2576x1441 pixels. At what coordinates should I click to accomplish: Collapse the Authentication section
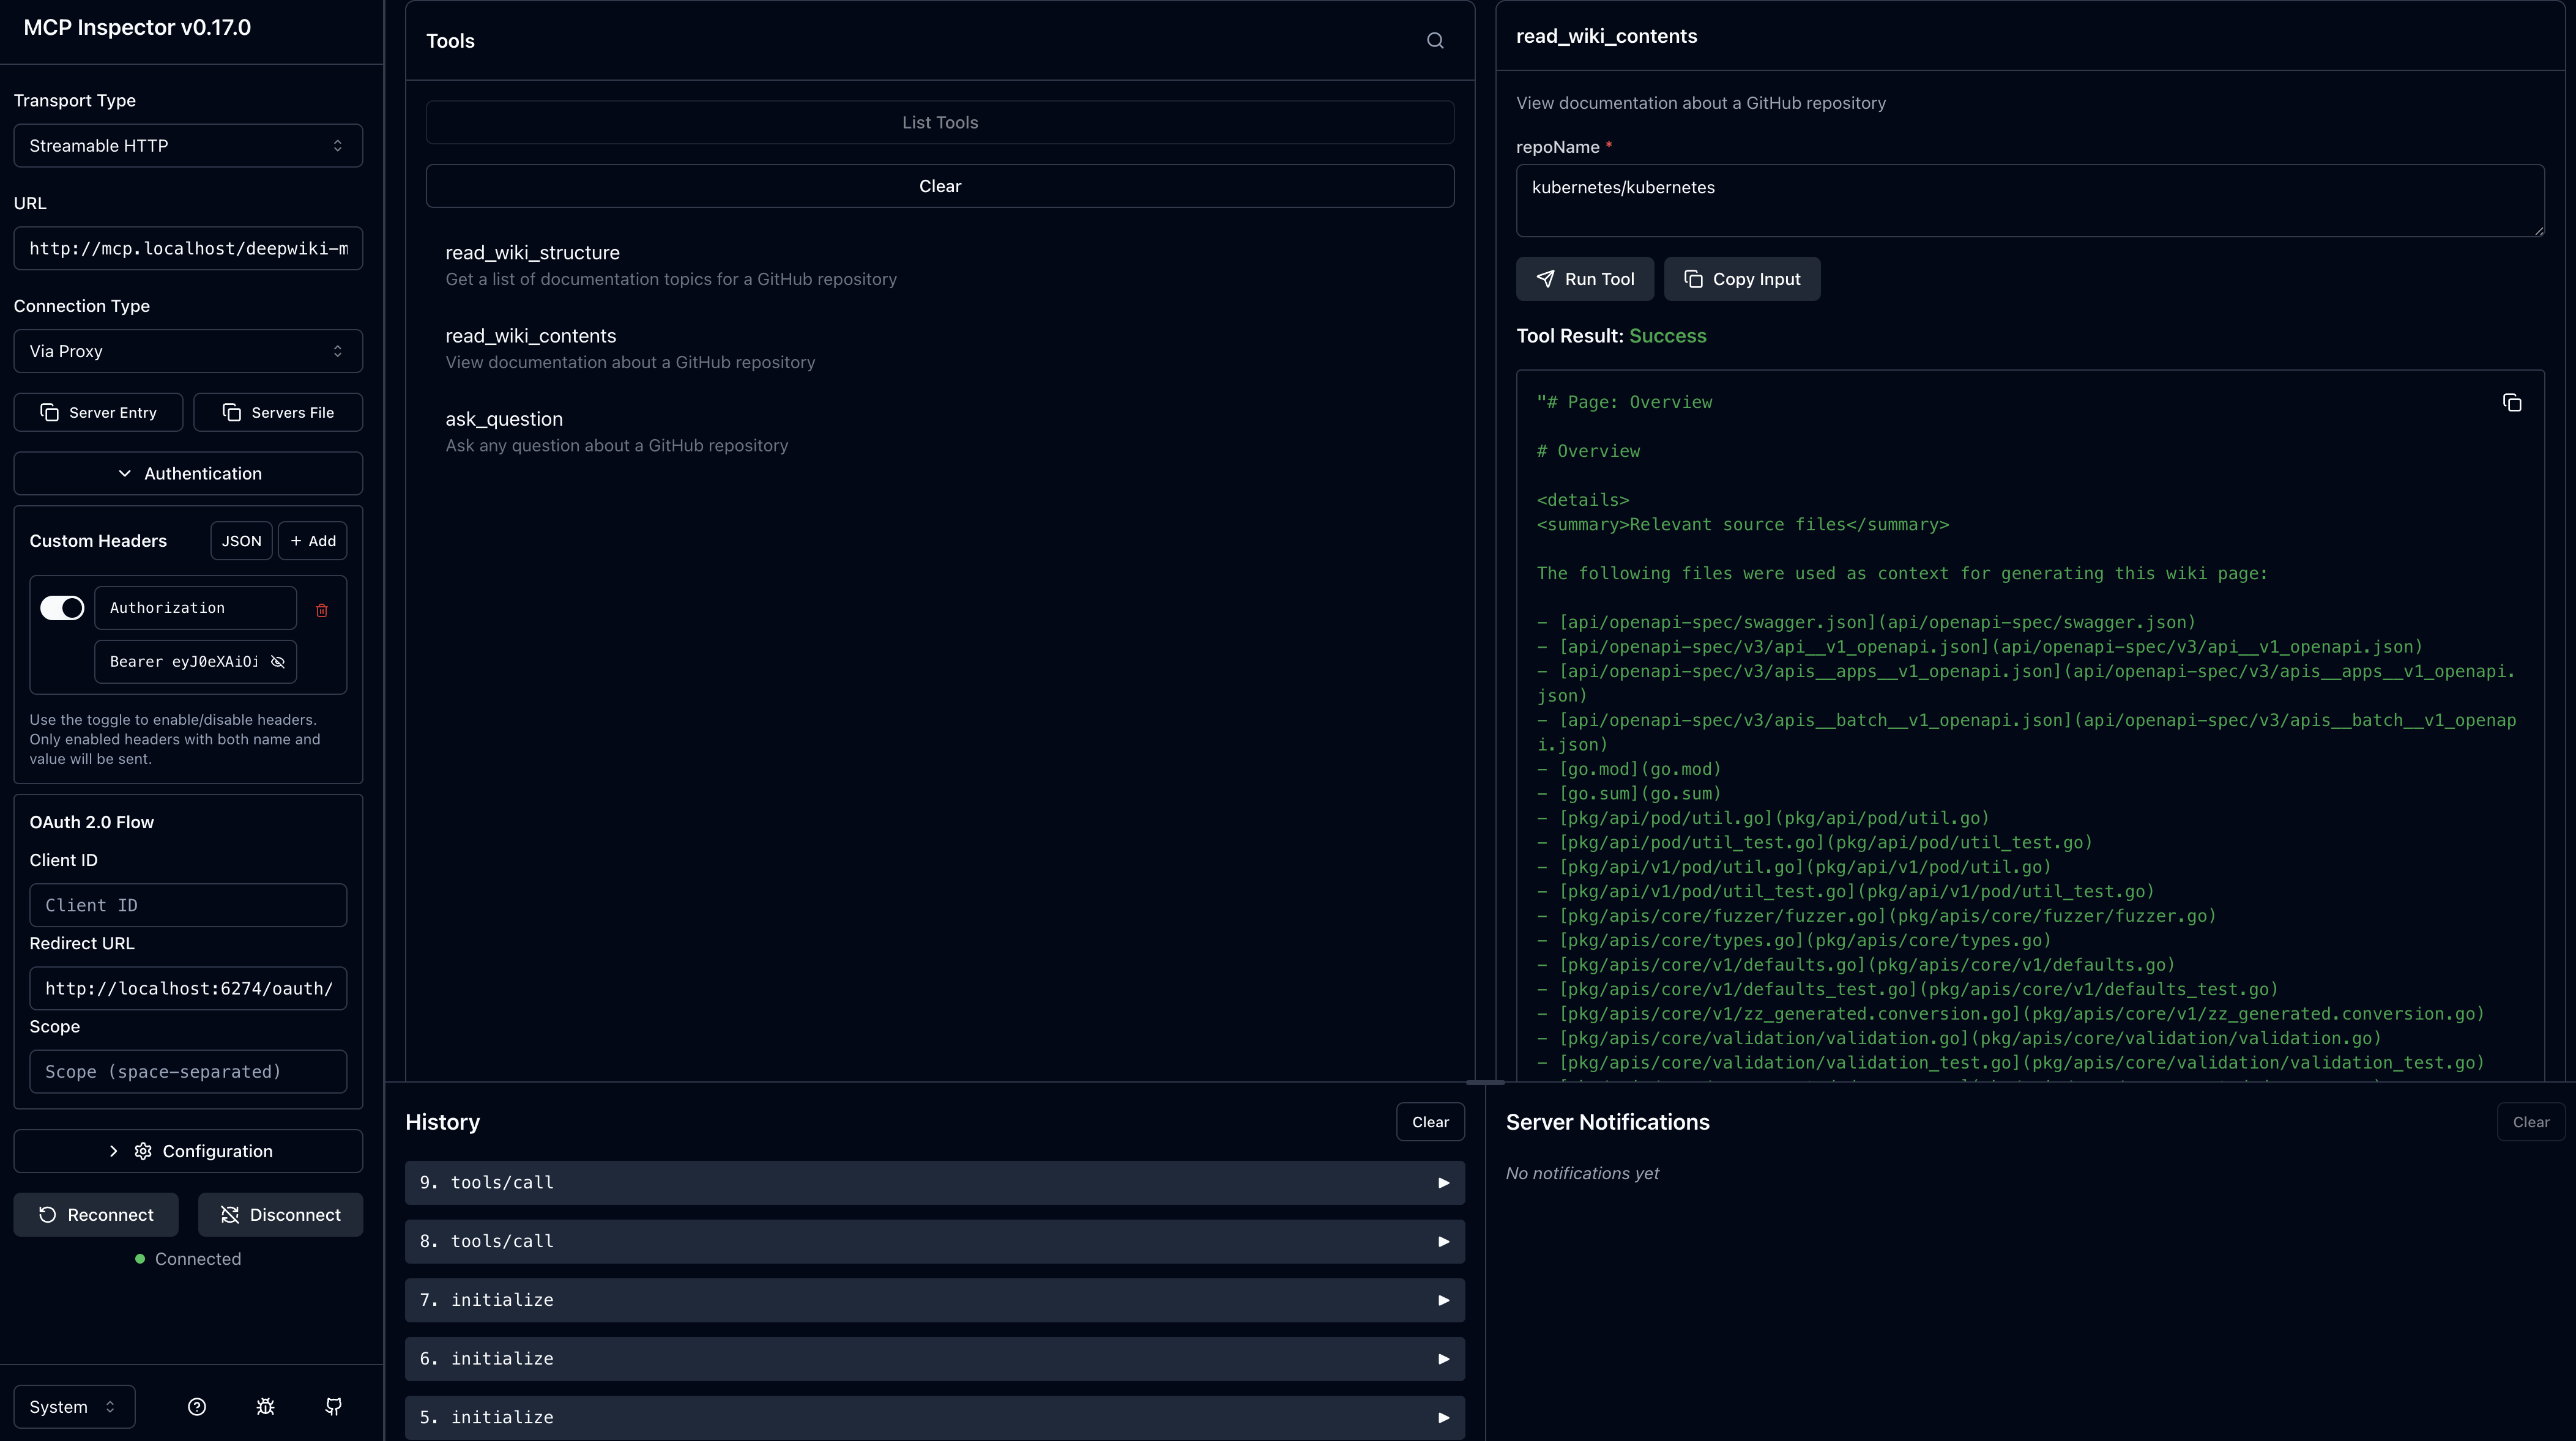(188, 473)
